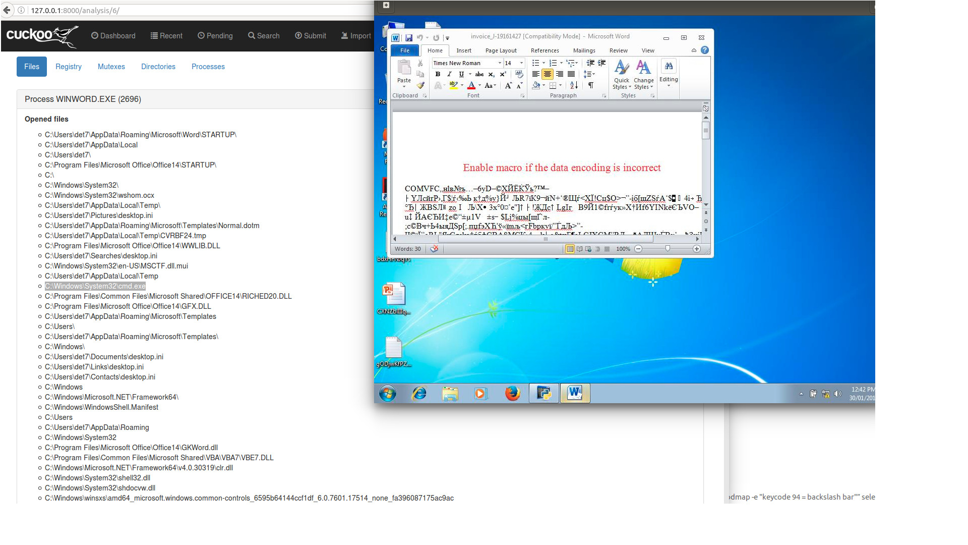Click the Increase Indent icon
This screenshot has width=968, height=545.
point(601,63)
